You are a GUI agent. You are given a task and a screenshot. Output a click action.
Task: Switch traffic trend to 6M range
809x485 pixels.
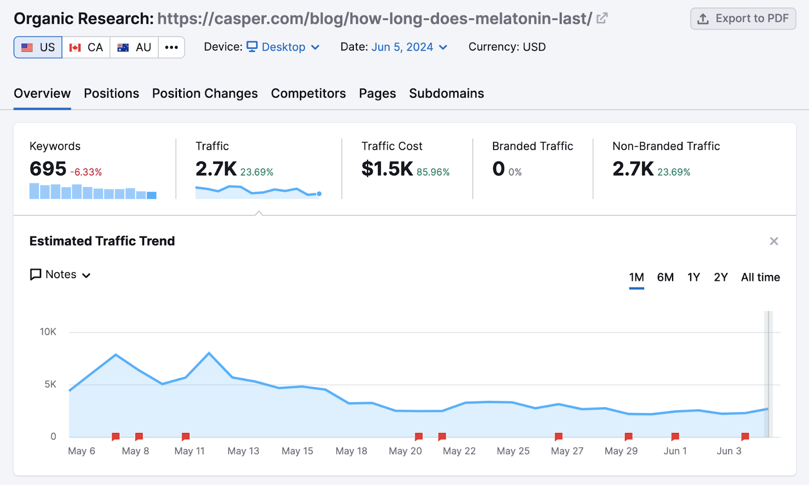(x=665, y=277)
